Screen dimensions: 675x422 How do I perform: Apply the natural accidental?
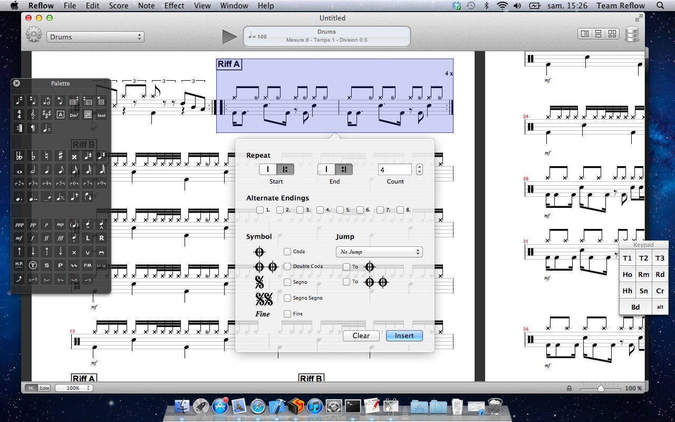pyautogui.click(x=47, y=156)
